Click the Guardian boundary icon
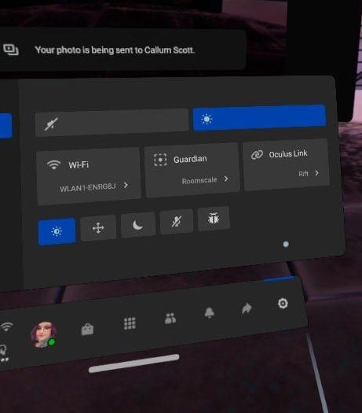362x413 pixels. [160, 160]
